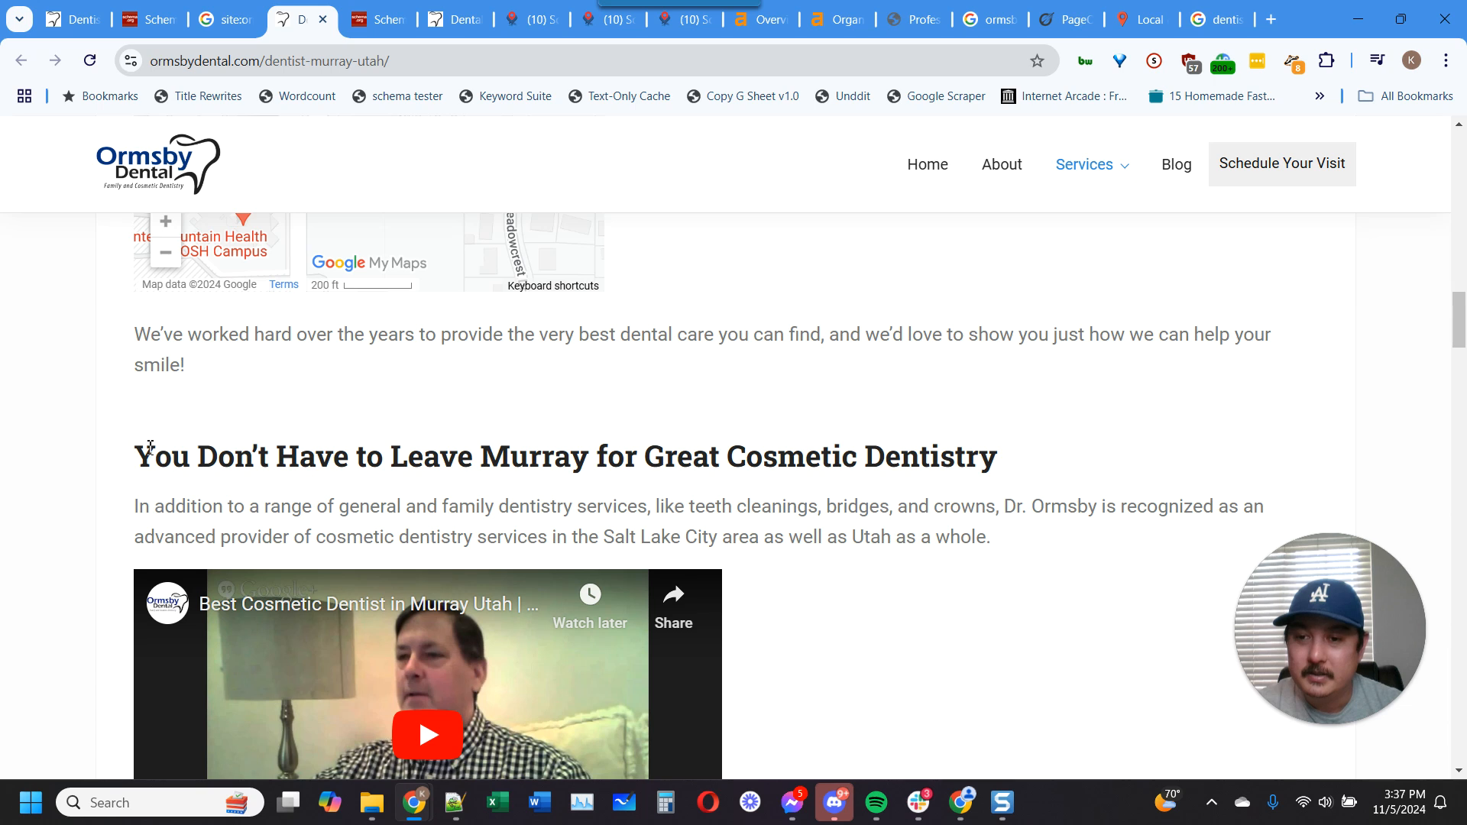This screenshot has width=1467, height=825.
Task: Open the Unddit bookmark
Action: pyautogui.click(x=843, y=96)
